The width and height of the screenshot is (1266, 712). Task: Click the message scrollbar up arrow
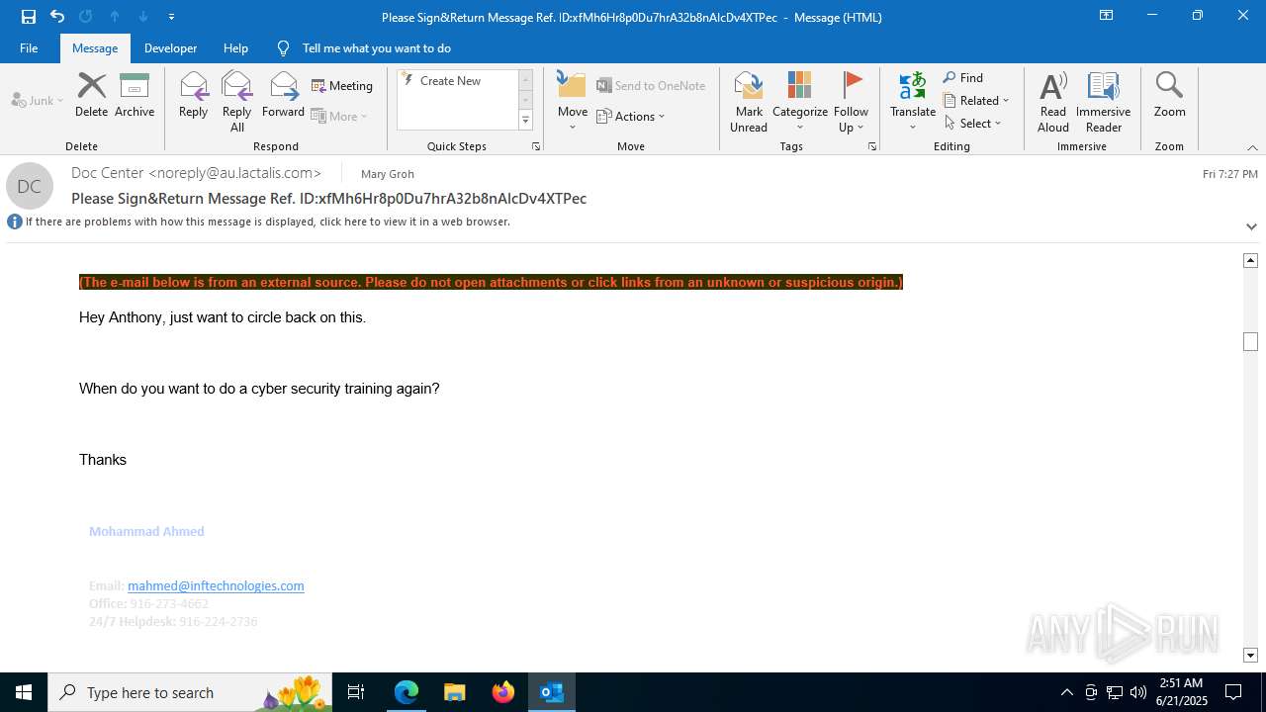tap(1250, 260)
